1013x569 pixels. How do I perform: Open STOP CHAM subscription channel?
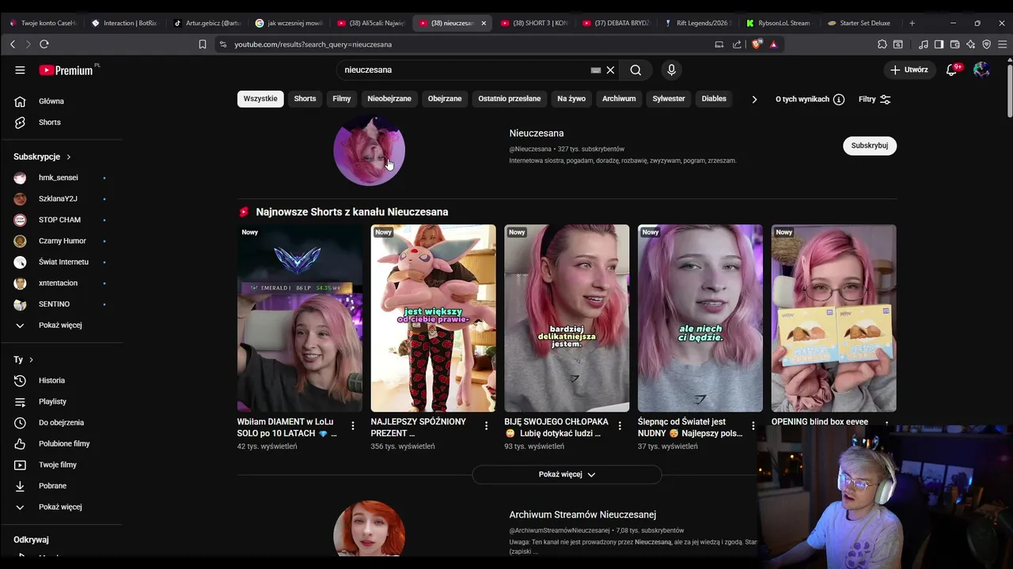61,220
